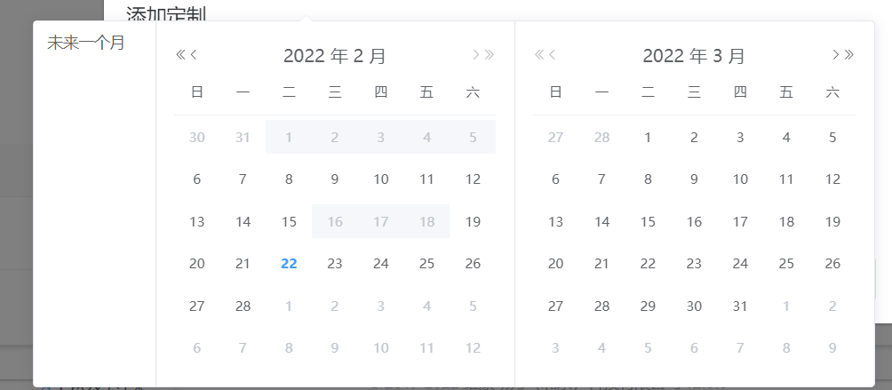This screenshot has width=892, height=390.
Task: Select March 14 in the 3月 panel
Action: point(601,222)
